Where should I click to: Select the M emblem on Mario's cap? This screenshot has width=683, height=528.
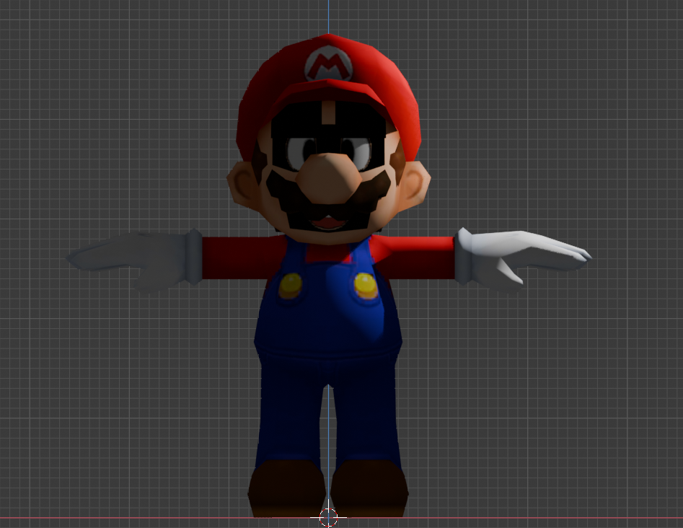pyautogui.click(x=328, y=63)
